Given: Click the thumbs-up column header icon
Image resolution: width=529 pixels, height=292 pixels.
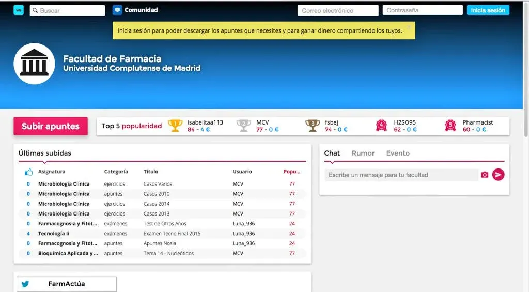Looking at the screenshot, I should point(28,172).
